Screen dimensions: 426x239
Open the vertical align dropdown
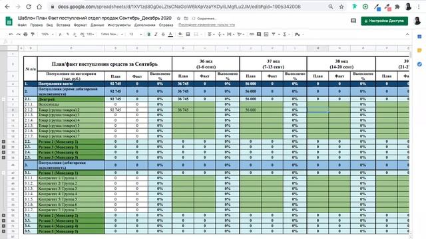pos(221,35)
